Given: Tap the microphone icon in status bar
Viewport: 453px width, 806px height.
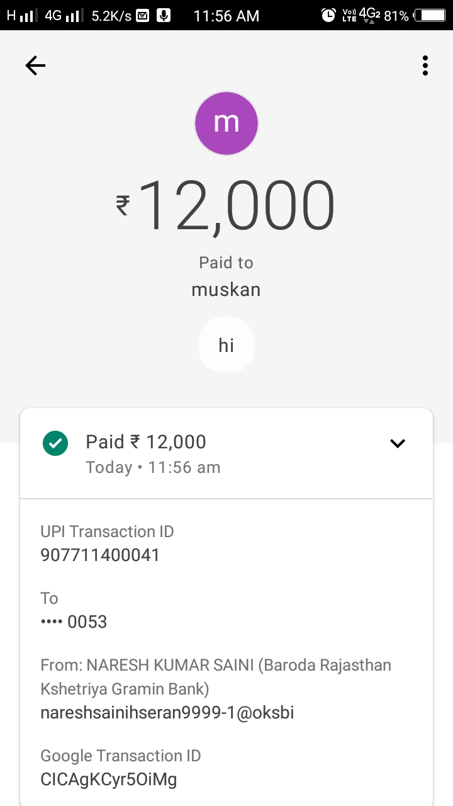Looking at the screenshot, I should click(164, 16).
